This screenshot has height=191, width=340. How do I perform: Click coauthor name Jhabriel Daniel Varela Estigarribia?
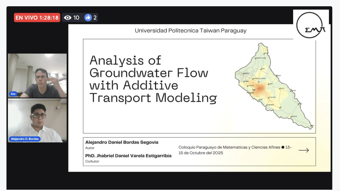[128, 155]
